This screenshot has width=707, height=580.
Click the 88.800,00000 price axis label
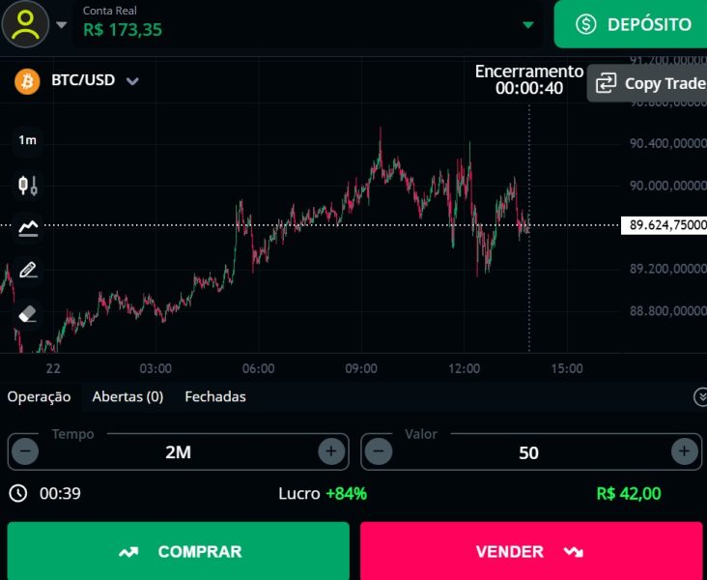[668, 311]
